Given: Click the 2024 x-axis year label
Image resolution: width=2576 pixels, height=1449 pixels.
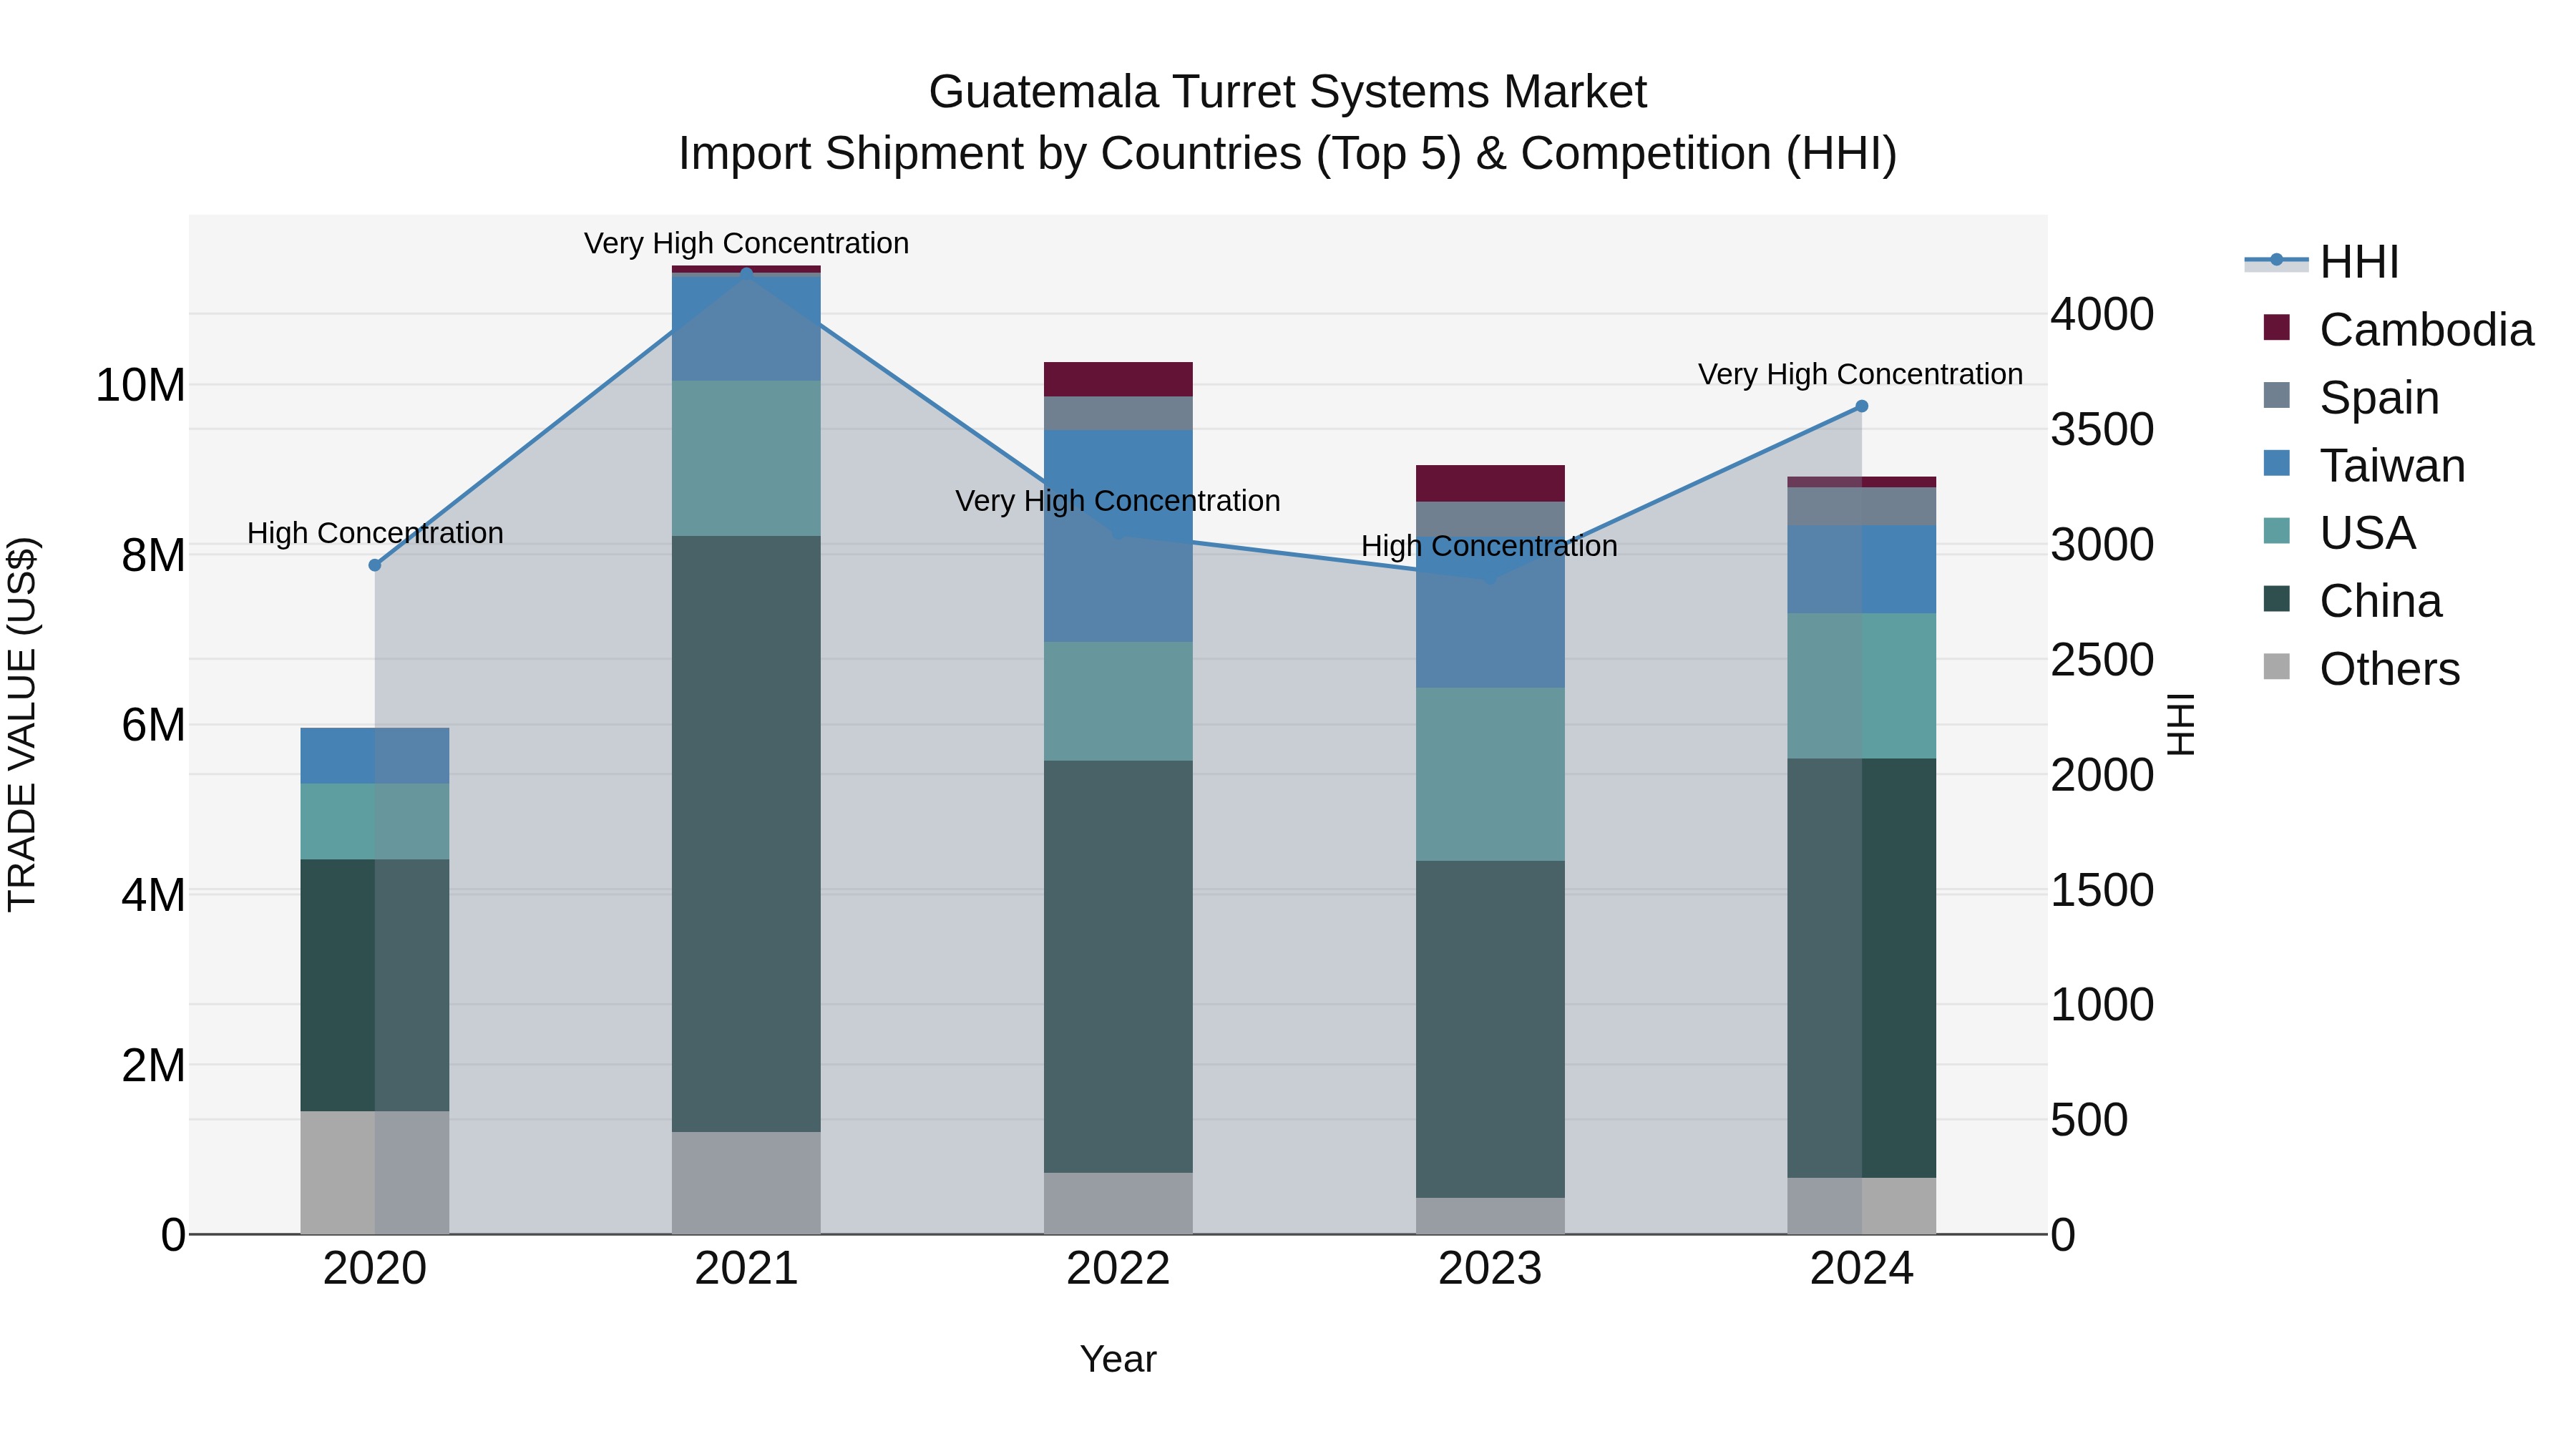Looking at the screenshot, I should point(1862,1269).
